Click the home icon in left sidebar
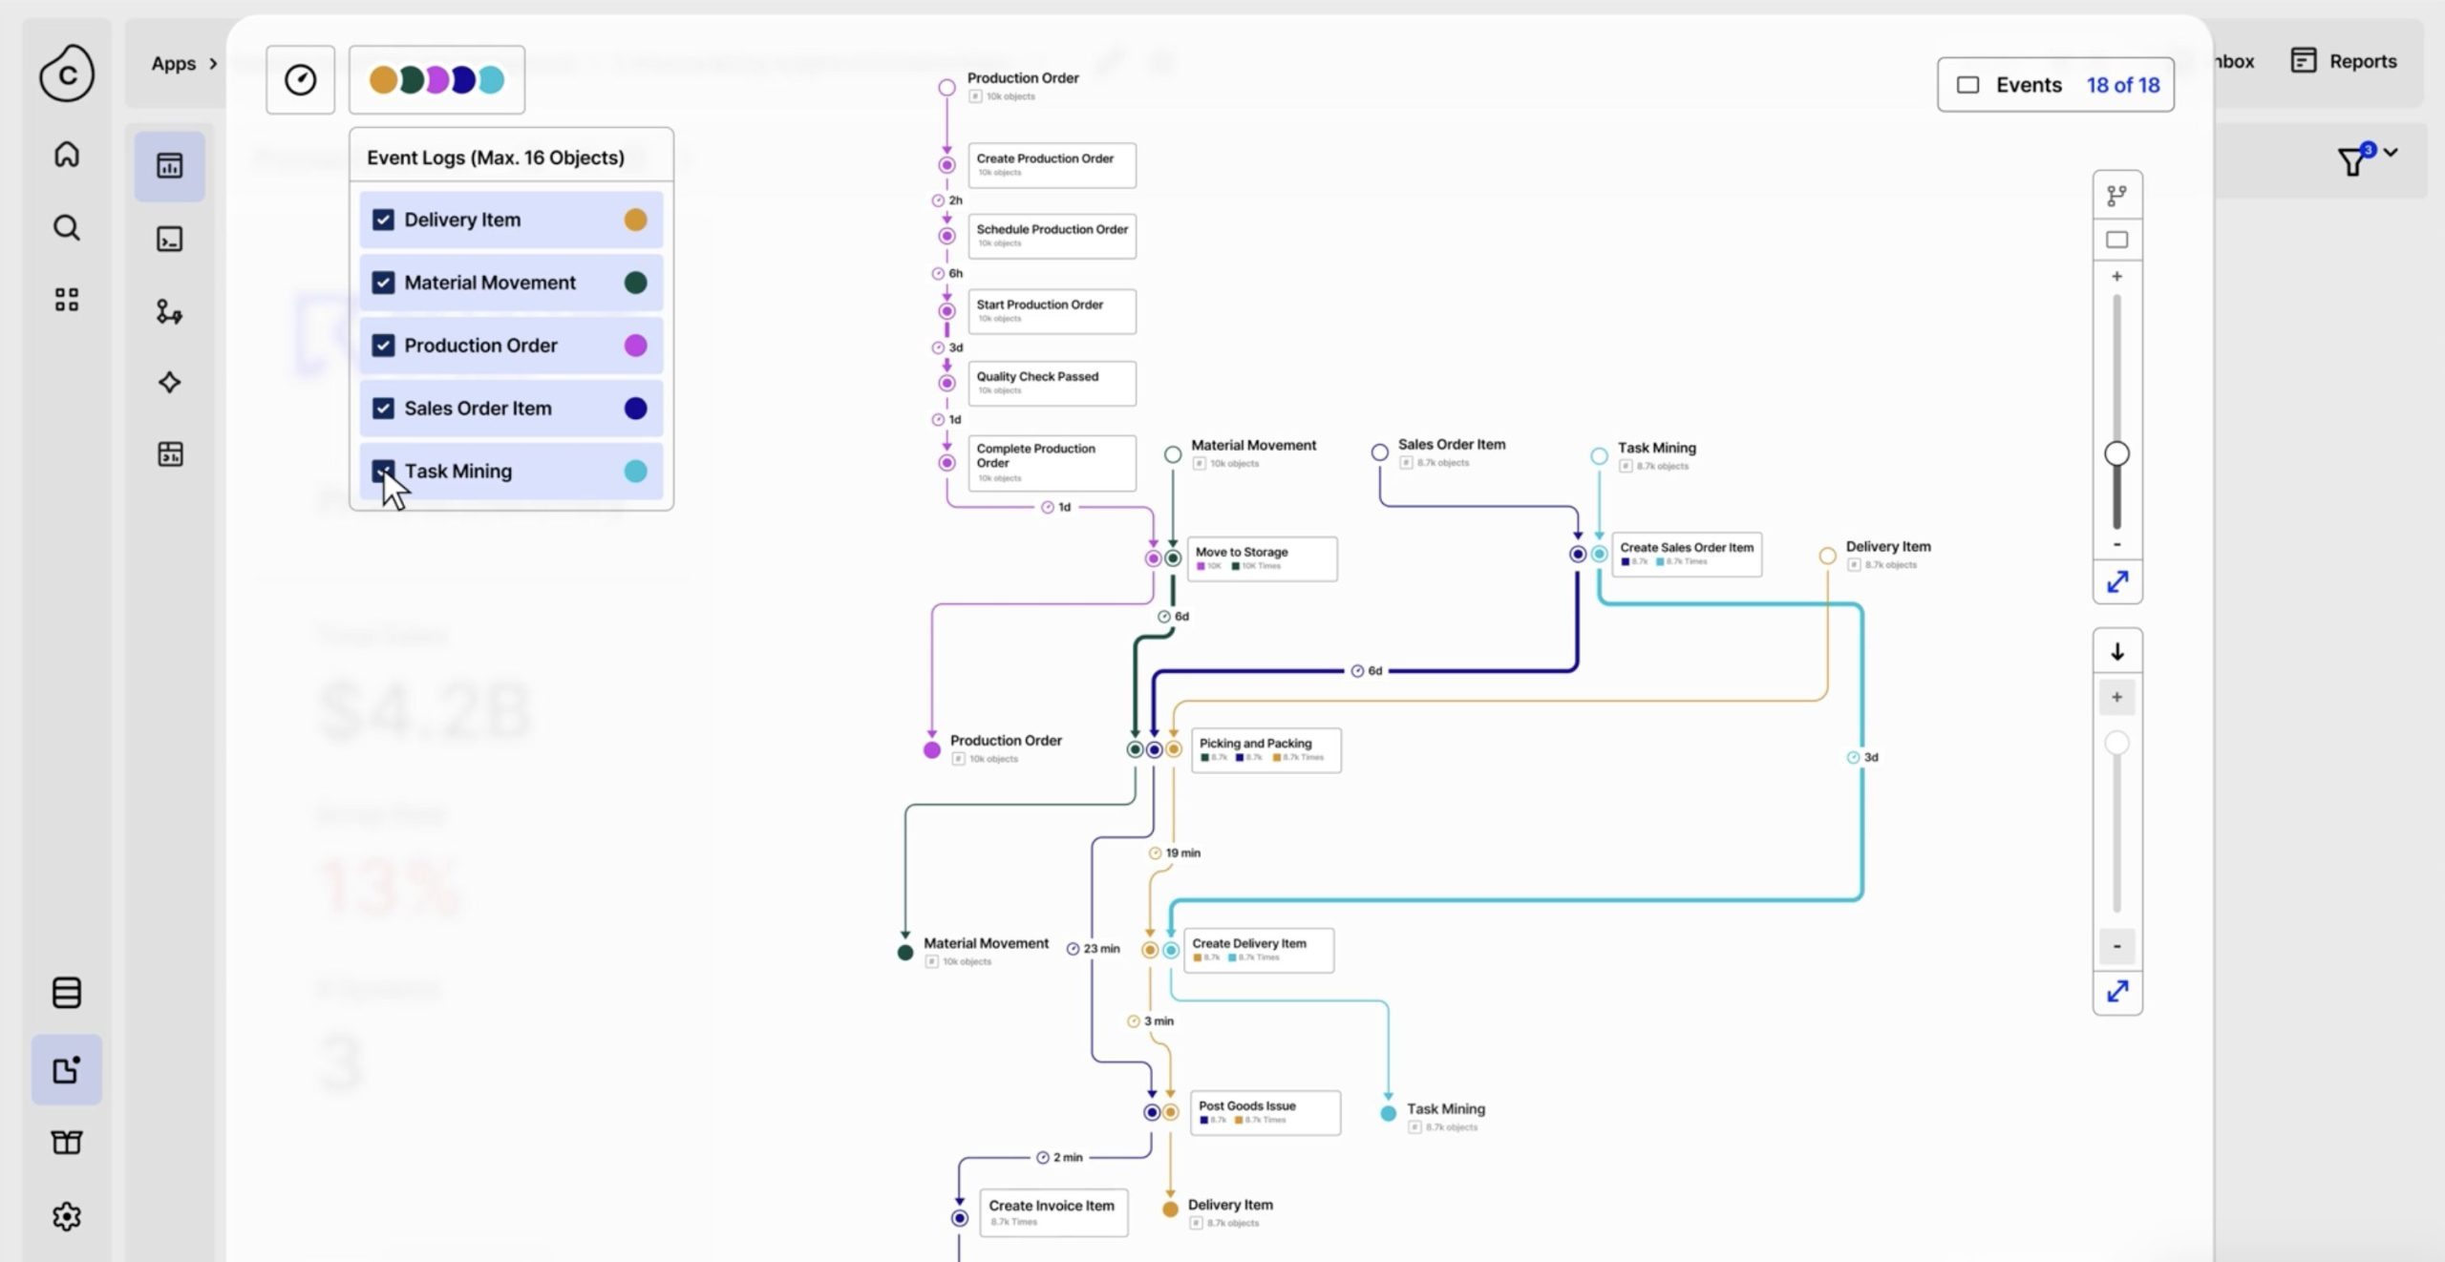 (66, 154)
